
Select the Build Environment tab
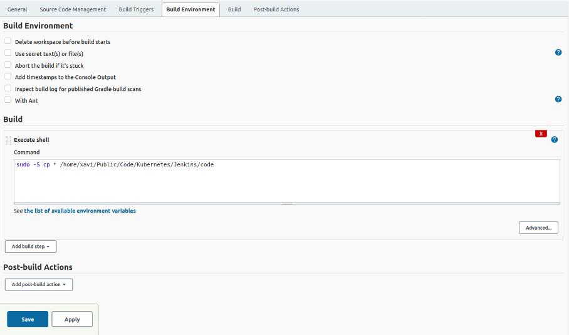tap(191, 9)
